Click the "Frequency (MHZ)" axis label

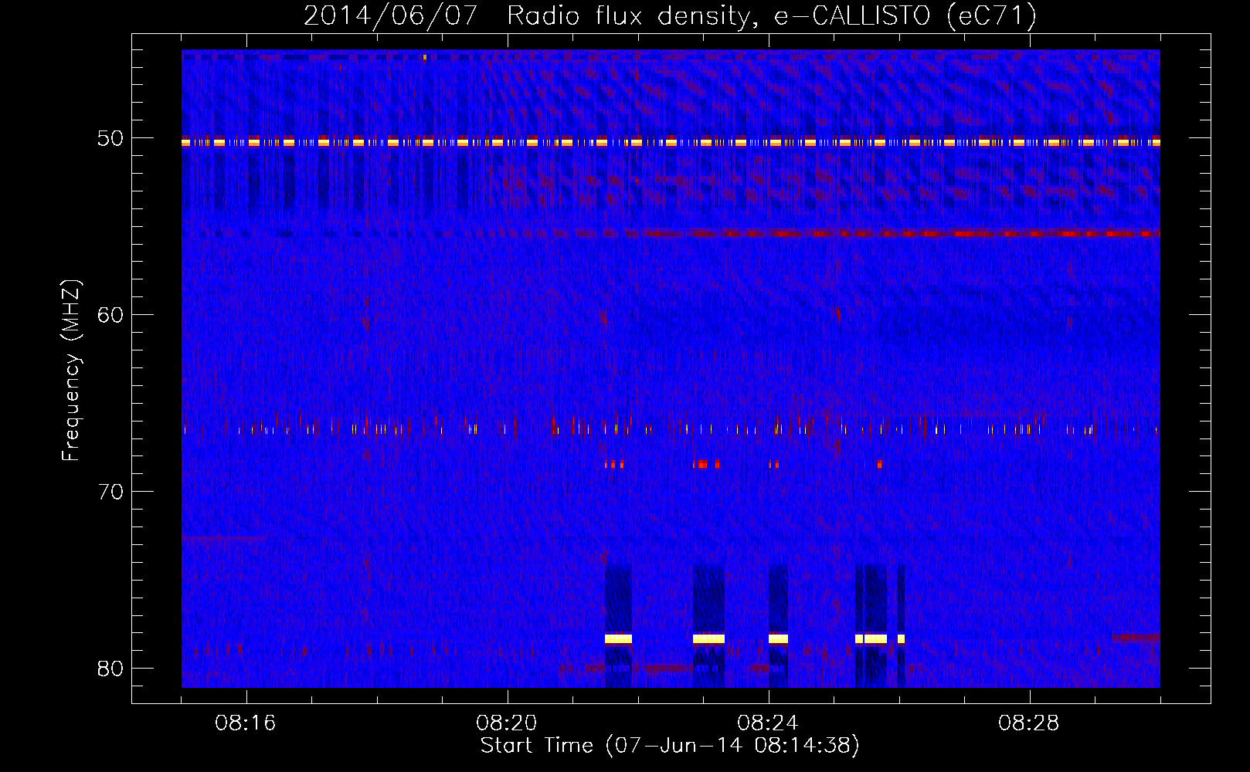click(71, 370)
